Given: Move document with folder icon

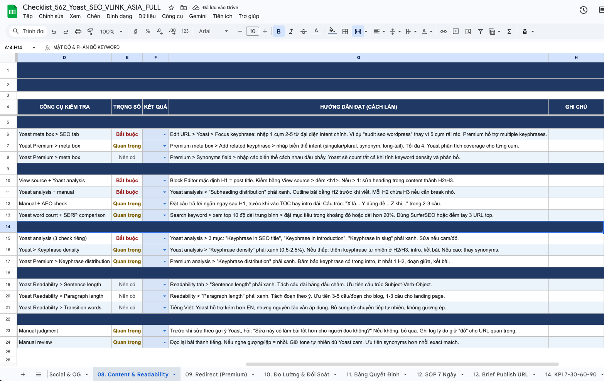Looking at the screenshot, I should coord(184,8).
